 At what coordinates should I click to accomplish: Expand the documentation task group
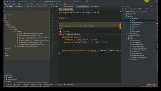click(126, 35)
